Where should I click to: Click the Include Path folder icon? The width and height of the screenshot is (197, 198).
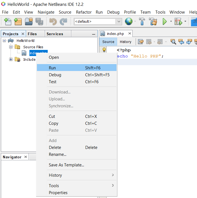[17, 59]
